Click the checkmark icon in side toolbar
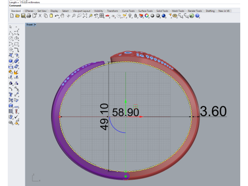Image resolution: width=248 pixels, height=186 pixels. pyautogui.click(x=17, y=117)
